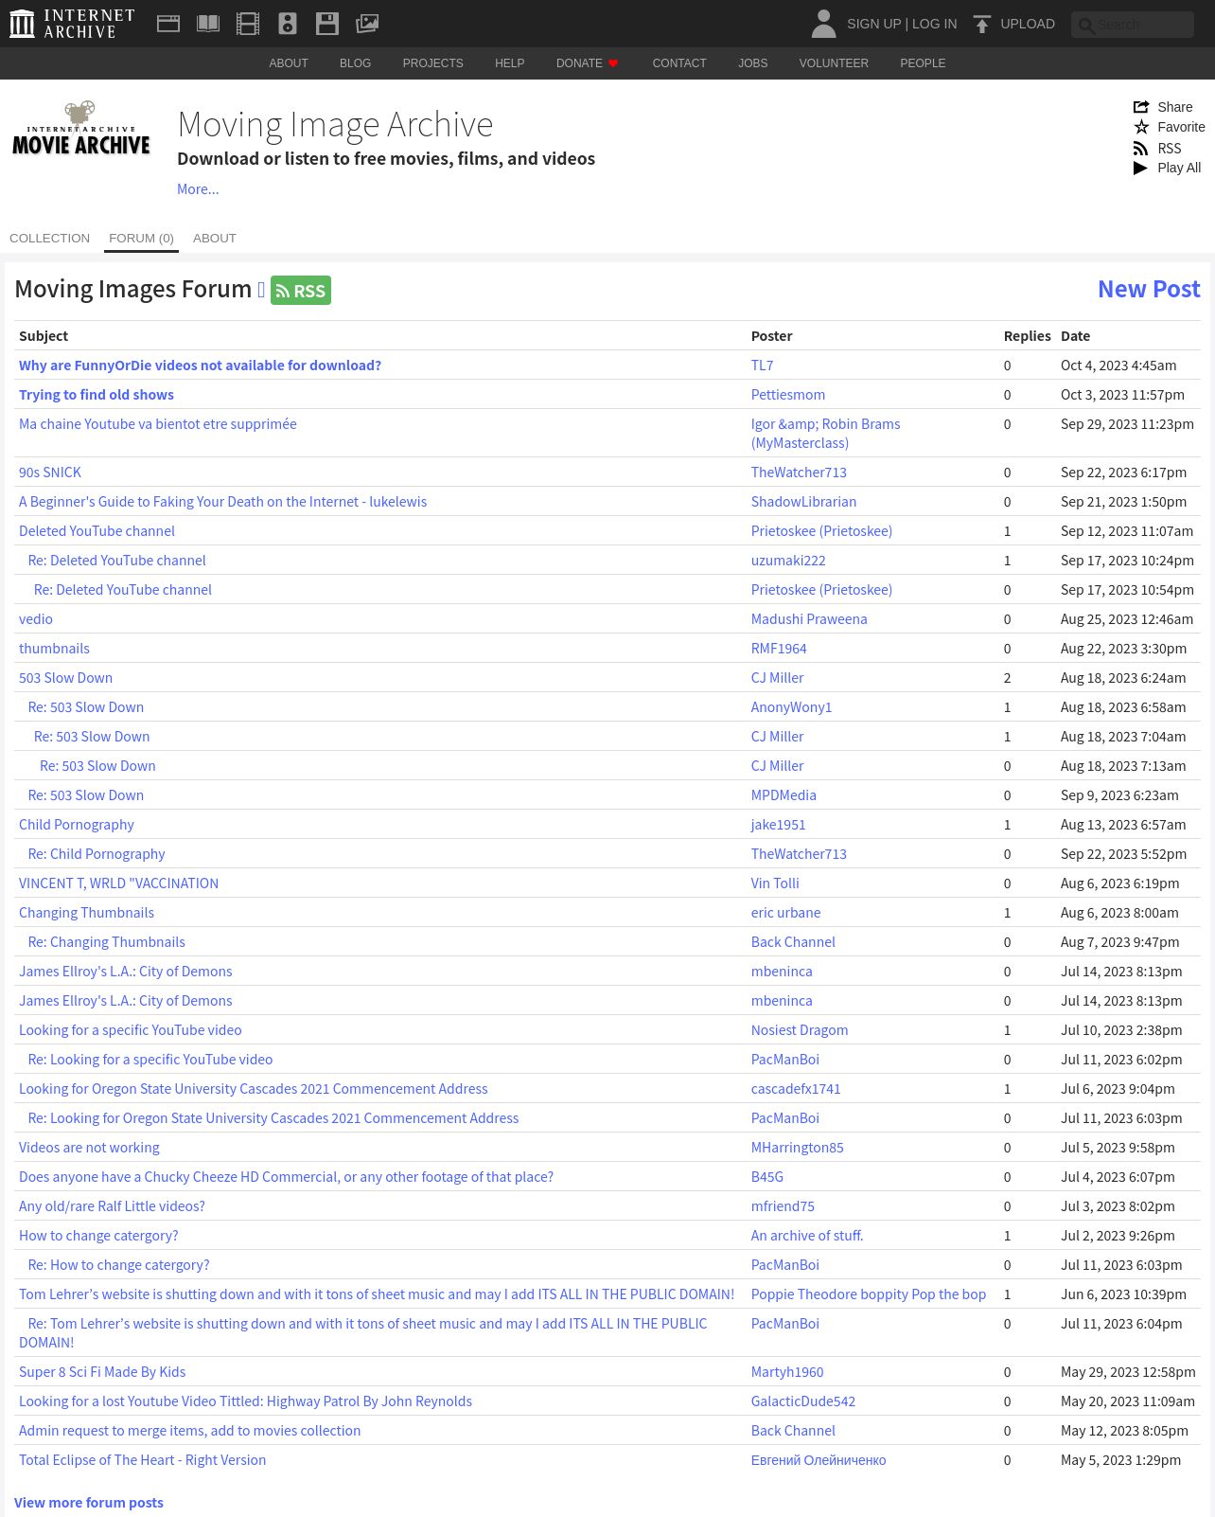This screenshot has width=1215, height=1517.
Task: Open 'Admin request to merge items' thread
Action: pos(189,1431)
